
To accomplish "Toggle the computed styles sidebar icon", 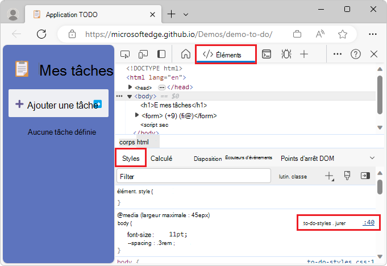I will coord(365,176).
